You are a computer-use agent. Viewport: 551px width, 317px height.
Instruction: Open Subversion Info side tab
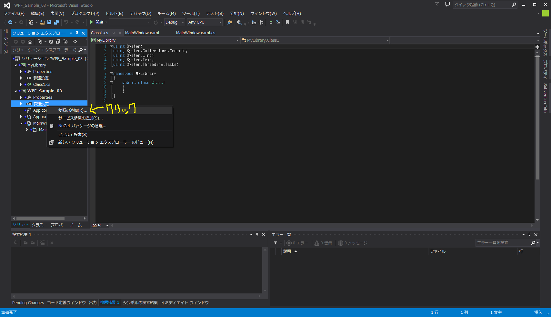click(x=545, y=98)
